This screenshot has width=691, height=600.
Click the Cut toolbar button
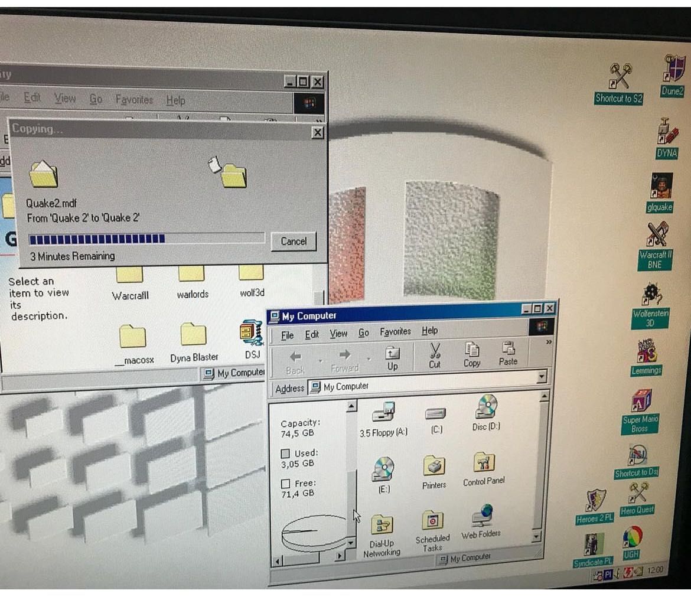435,356
